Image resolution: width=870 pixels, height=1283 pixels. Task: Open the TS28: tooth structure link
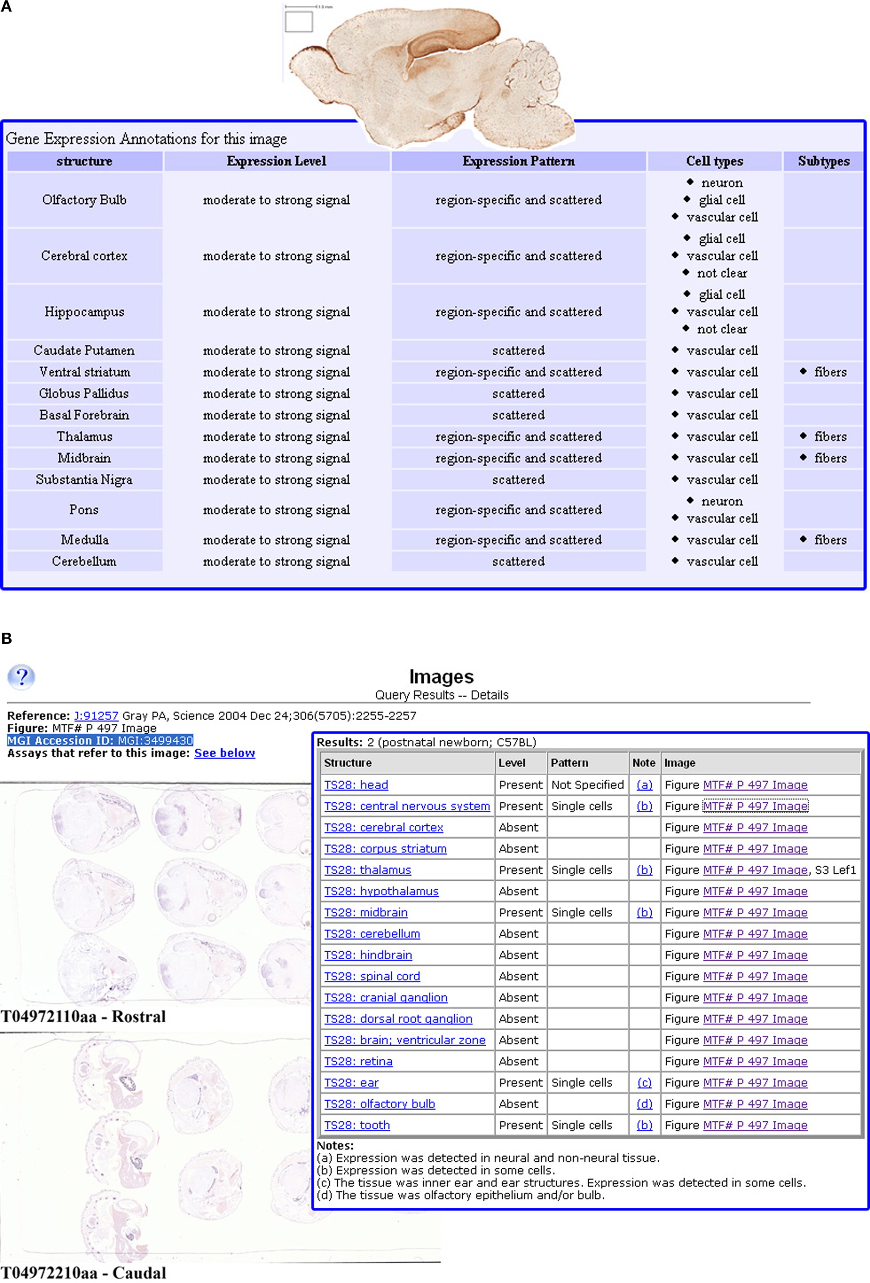357,1125
